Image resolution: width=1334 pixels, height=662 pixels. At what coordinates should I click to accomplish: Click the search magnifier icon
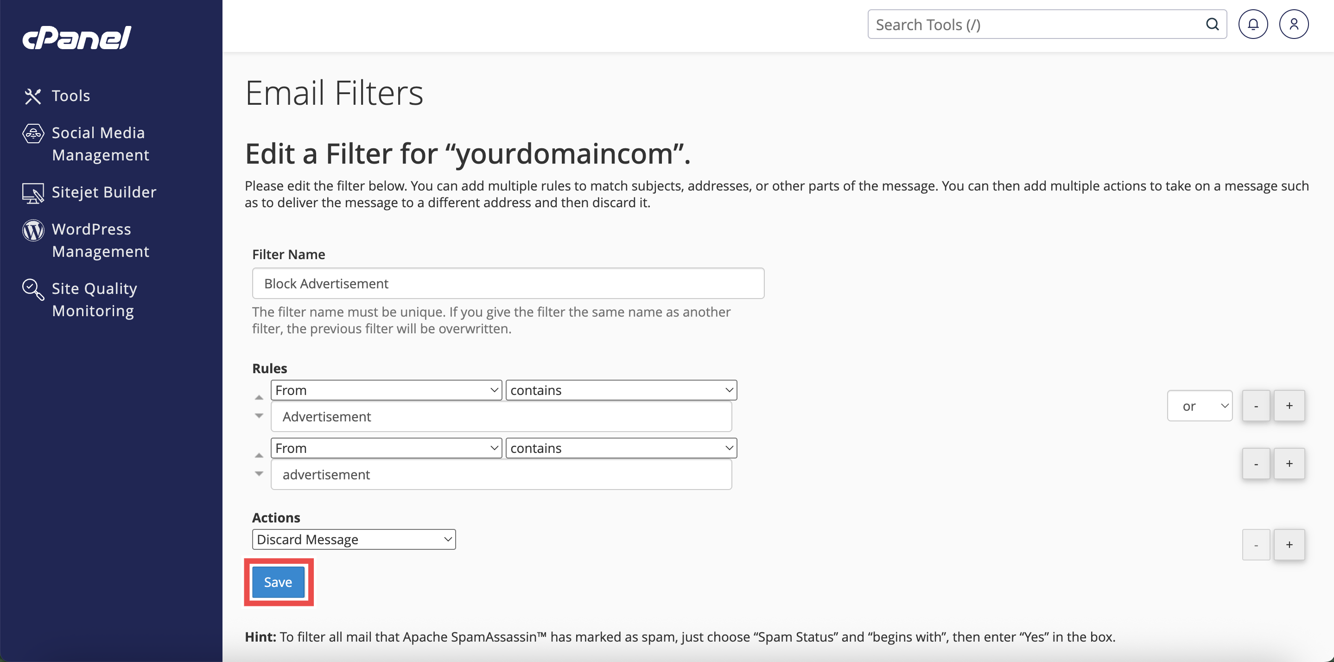tap(1212, 25)
